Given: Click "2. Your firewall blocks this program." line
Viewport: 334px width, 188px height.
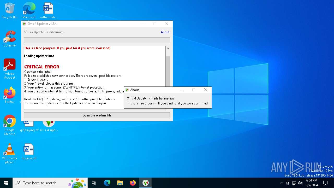Looking at the screenshot, I should click(49, 84).
